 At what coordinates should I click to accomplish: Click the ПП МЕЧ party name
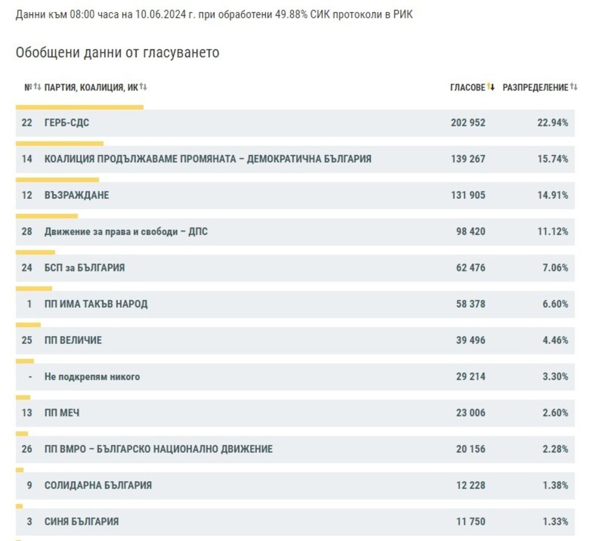[62, 413]
